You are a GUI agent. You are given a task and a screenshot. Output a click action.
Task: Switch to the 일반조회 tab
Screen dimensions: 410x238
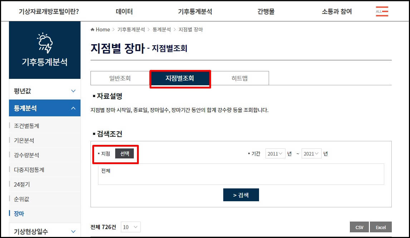click(120, 78)
